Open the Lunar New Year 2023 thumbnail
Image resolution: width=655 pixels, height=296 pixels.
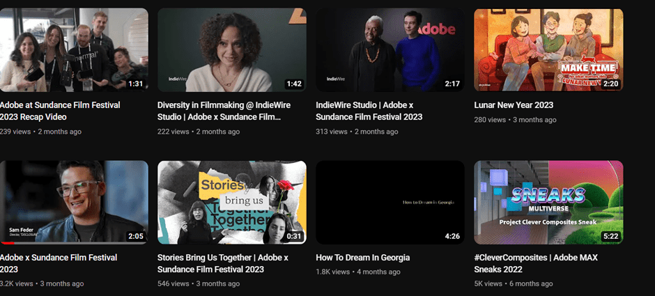tap(548, 49)
